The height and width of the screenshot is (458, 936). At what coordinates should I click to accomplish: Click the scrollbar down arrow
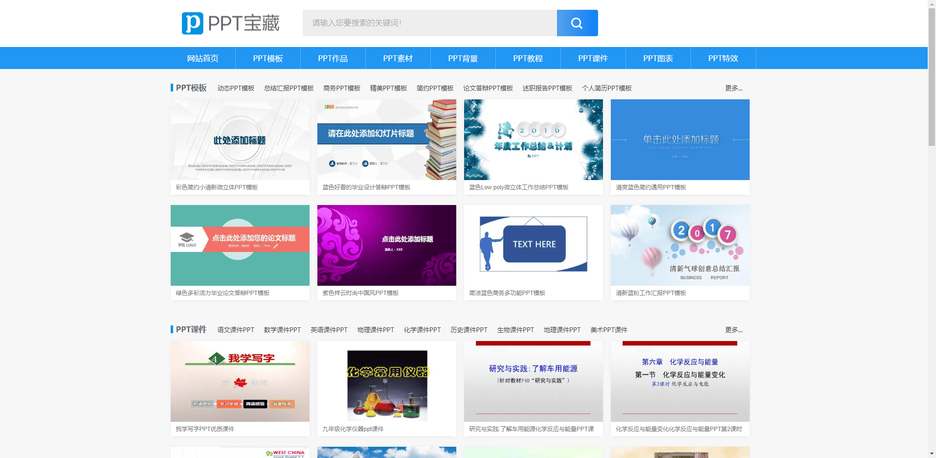coord(932,454)
